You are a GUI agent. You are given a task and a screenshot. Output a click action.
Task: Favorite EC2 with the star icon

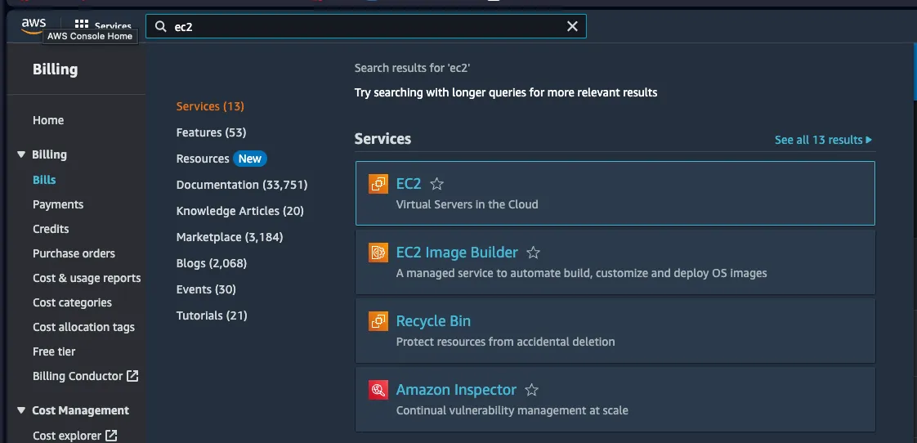[437, 184]
